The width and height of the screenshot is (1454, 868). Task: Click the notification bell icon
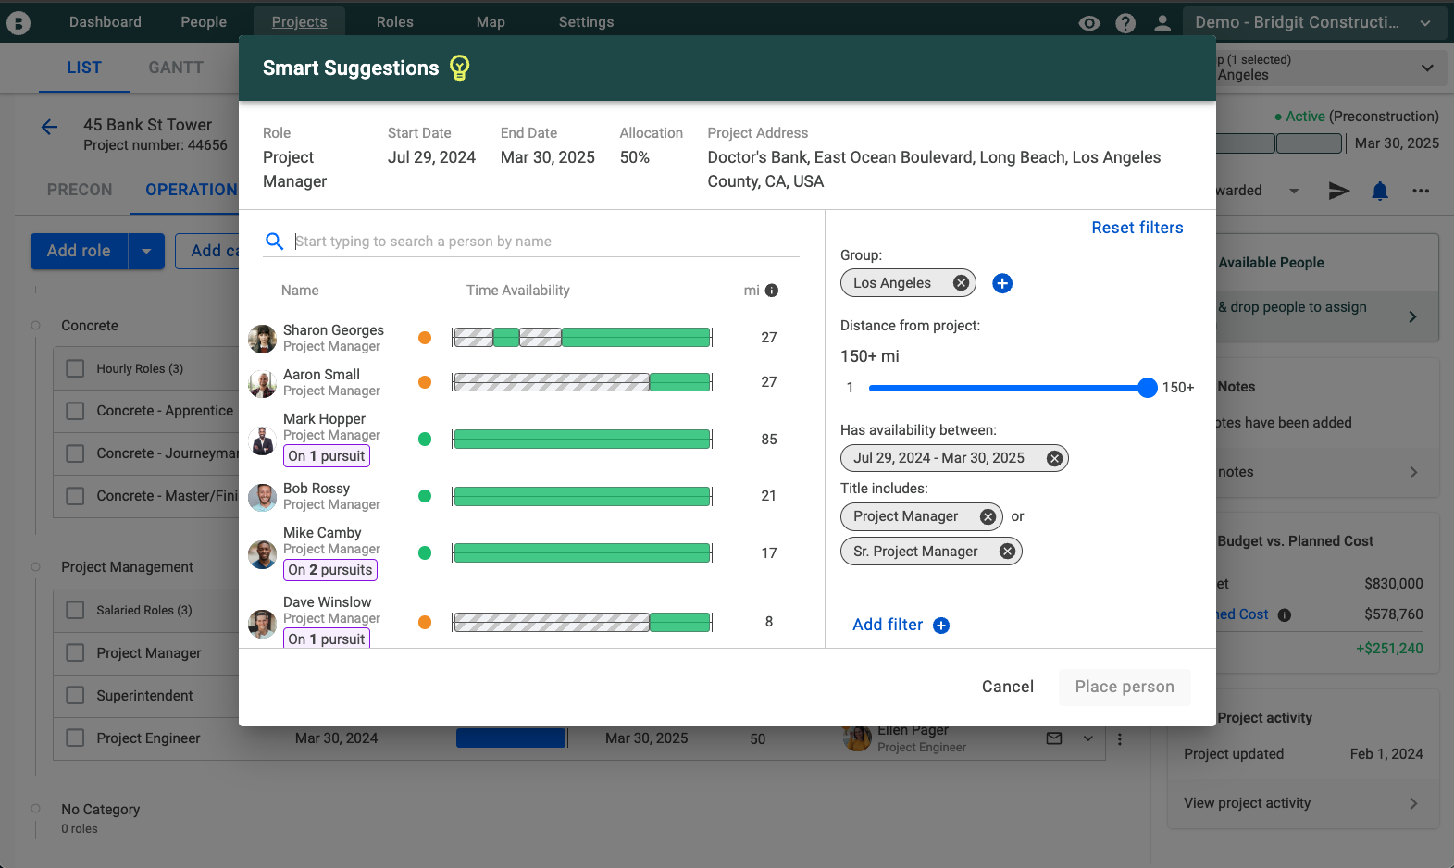click(x=1380, y=191)
